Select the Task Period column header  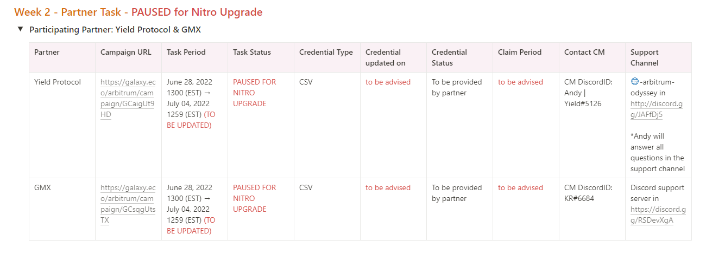click(186, 53)
